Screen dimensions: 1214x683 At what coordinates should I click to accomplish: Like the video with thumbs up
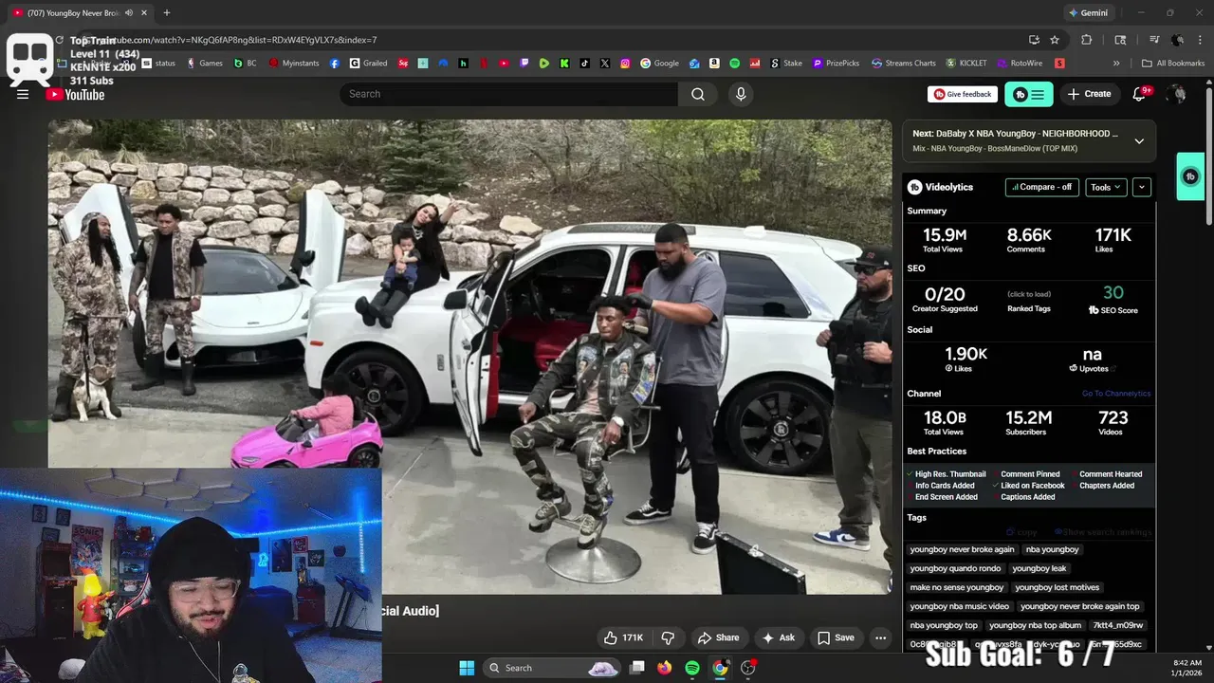click(623, 637)
